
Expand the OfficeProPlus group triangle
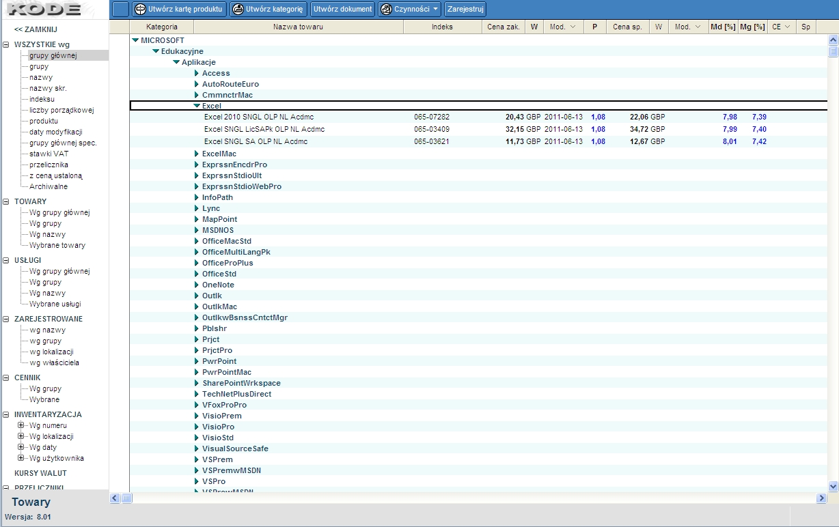[x=197, y=263]
